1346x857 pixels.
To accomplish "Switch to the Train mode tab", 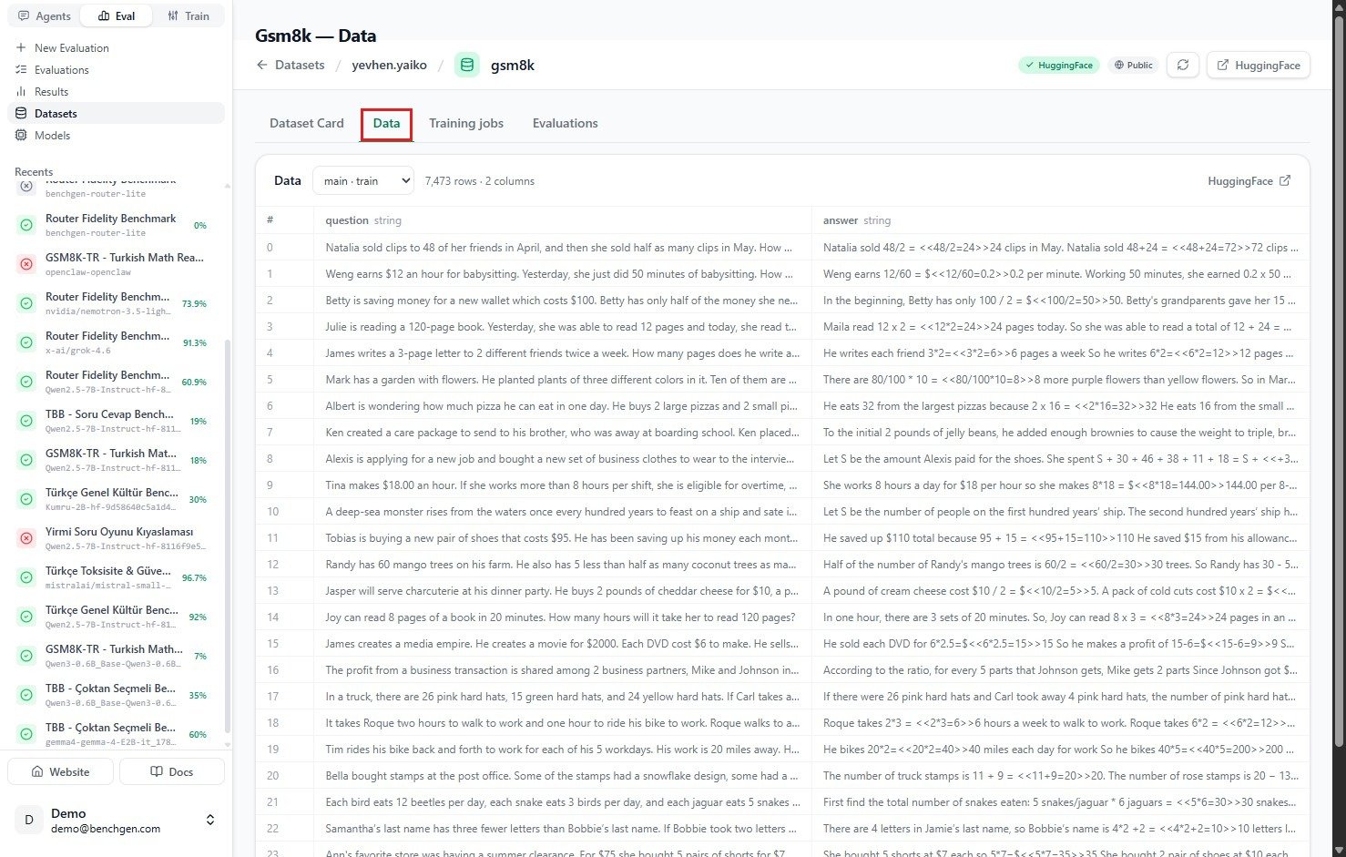I will [x=189, y=16].
